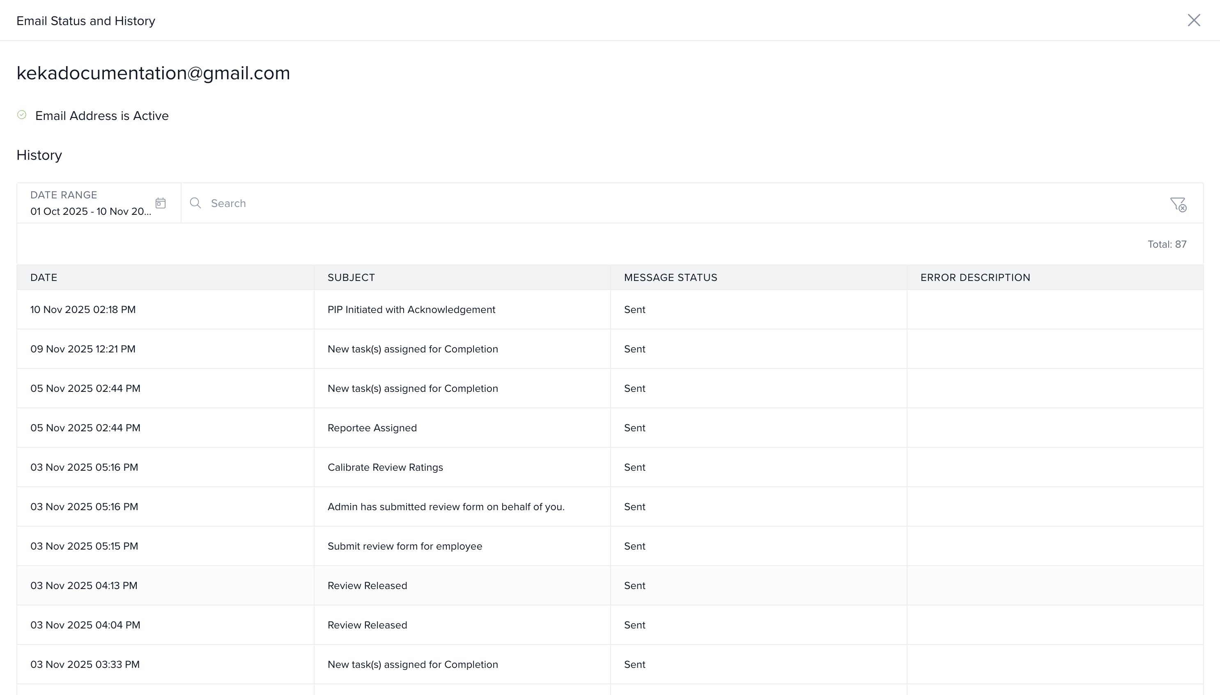This screenshot has width=1220, height=695.
Task: Sort by the DATE column header
Action: click(44, 278)
